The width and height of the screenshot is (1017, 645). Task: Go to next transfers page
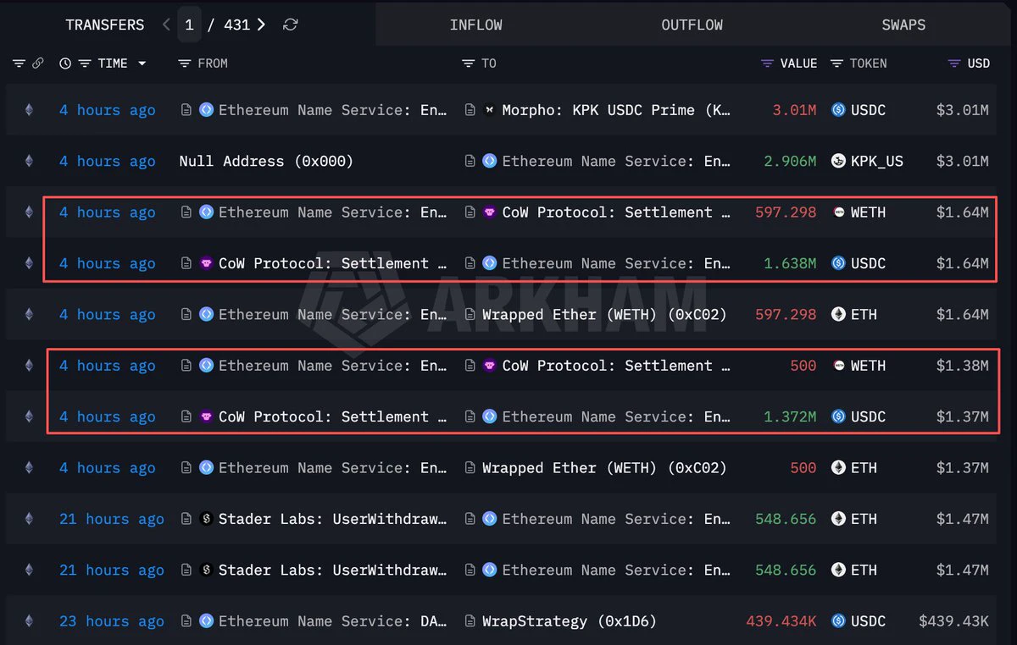tap(261, 25)
